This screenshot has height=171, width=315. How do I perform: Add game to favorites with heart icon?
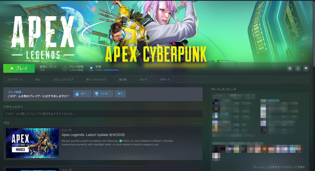[306, 68]
